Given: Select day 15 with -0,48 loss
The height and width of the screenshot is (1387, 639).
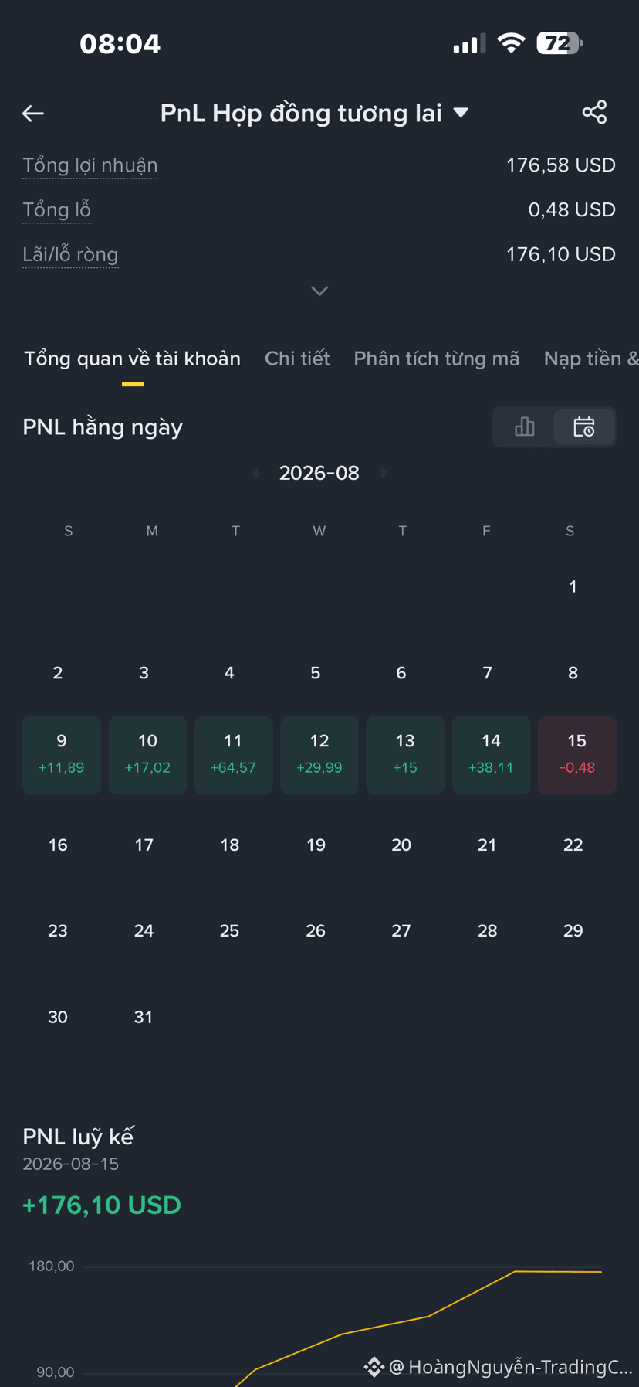Looking at the screenshot, I should [x=576, y=754].
